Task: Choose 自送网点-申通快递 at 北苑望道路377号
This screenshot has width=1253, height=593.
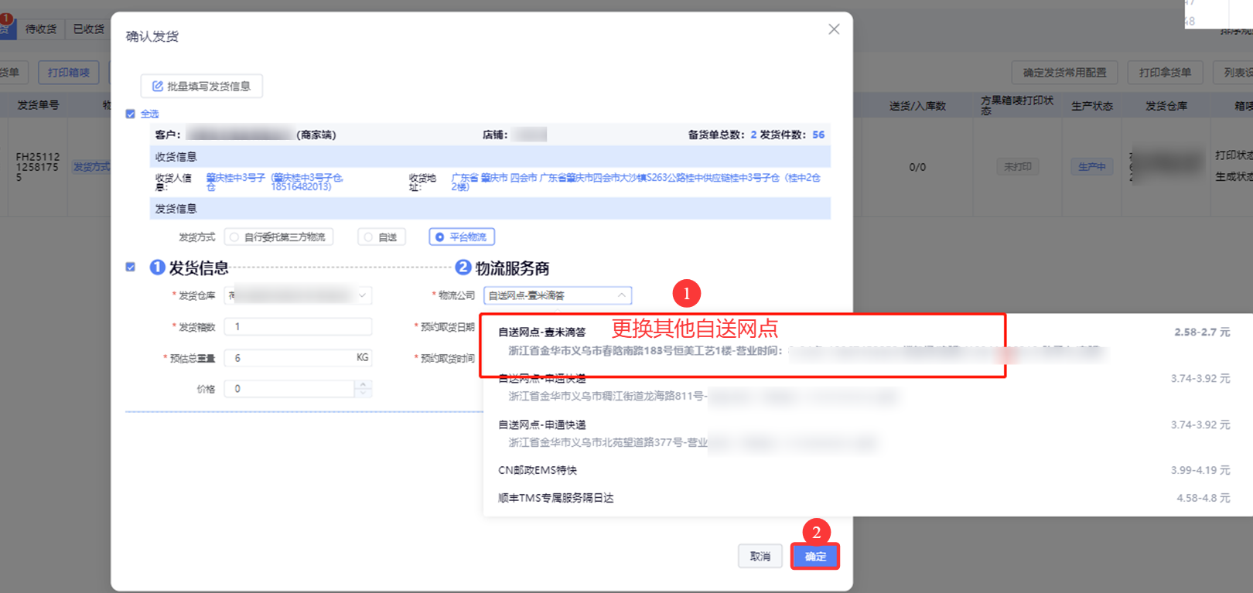Action: click(868, 434)
